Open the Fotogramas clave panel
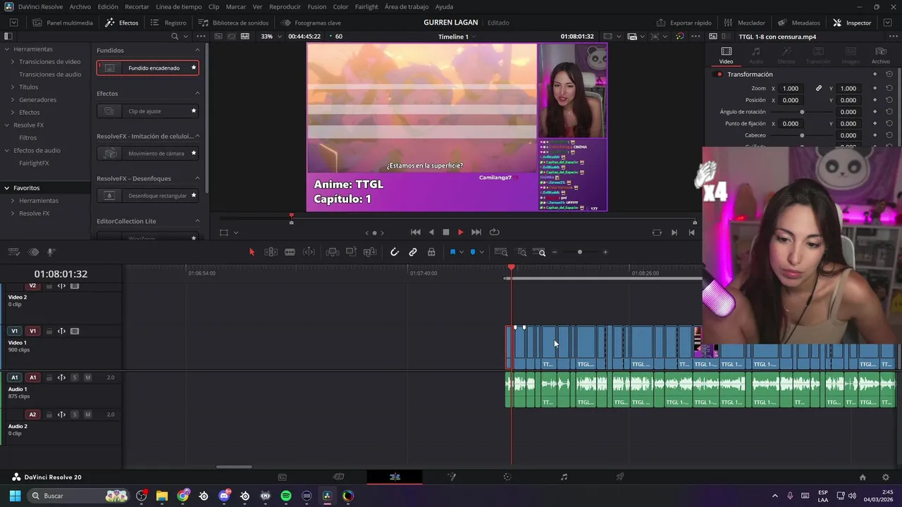 pyautogui.click(x=311, y=23)
